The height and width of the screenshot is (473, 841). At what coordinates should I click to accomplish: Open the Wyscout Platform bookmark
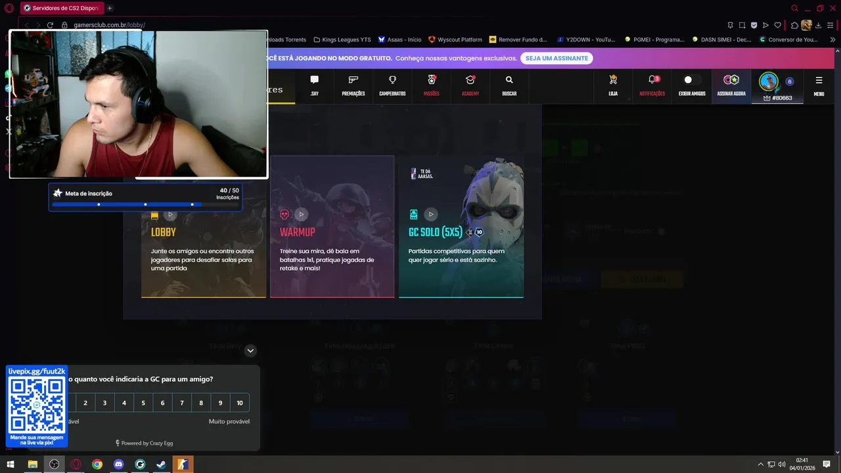pyautogui.click(x=455, y=39)
